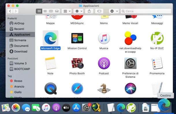Select Applicazioni in the sidebar

[20, 35]
